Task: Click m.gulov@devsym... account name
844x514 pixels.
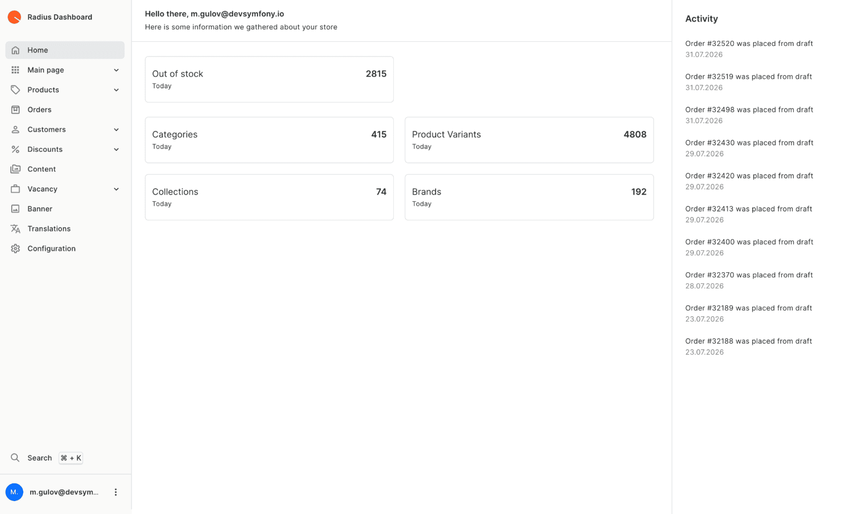Action: tap(64, 492)
